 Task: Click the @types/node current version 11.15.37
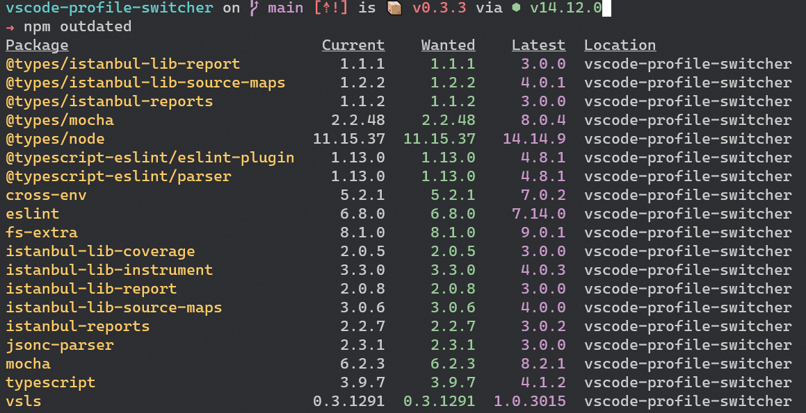(349, 139)
